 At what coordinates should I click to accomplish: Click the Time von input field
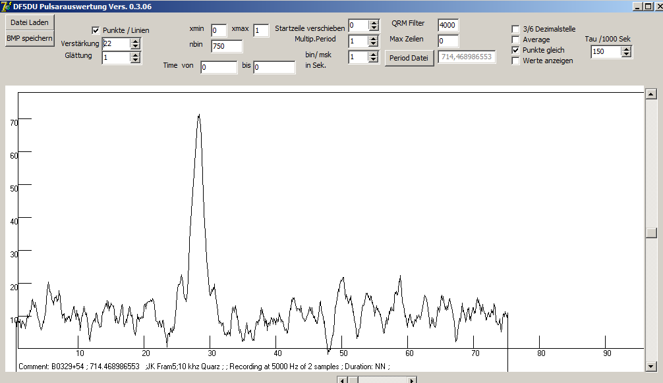click(x=219, y=67)
